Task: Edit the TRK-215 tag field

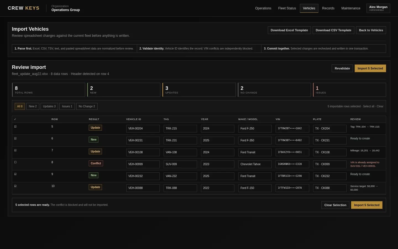Action: pyautogui.click(x=180, y=129)
